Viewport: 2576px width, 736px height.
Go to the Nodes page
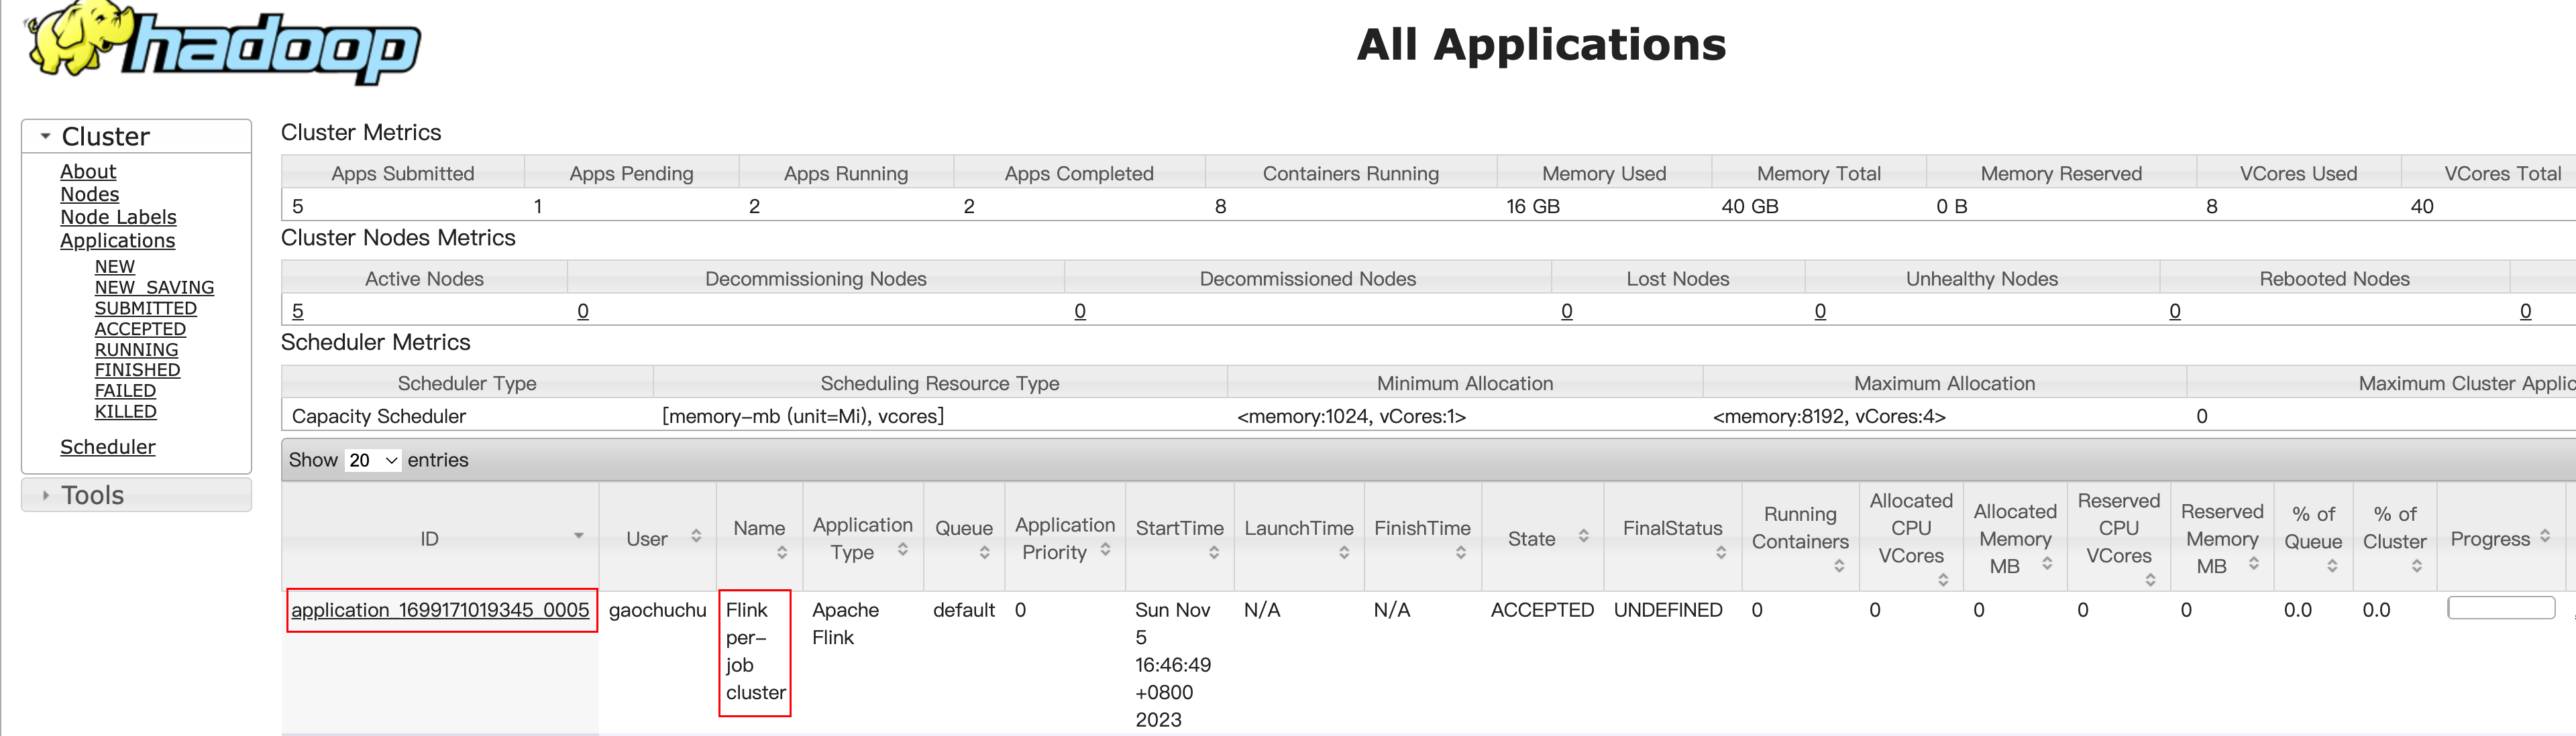[x=89, y=194]
